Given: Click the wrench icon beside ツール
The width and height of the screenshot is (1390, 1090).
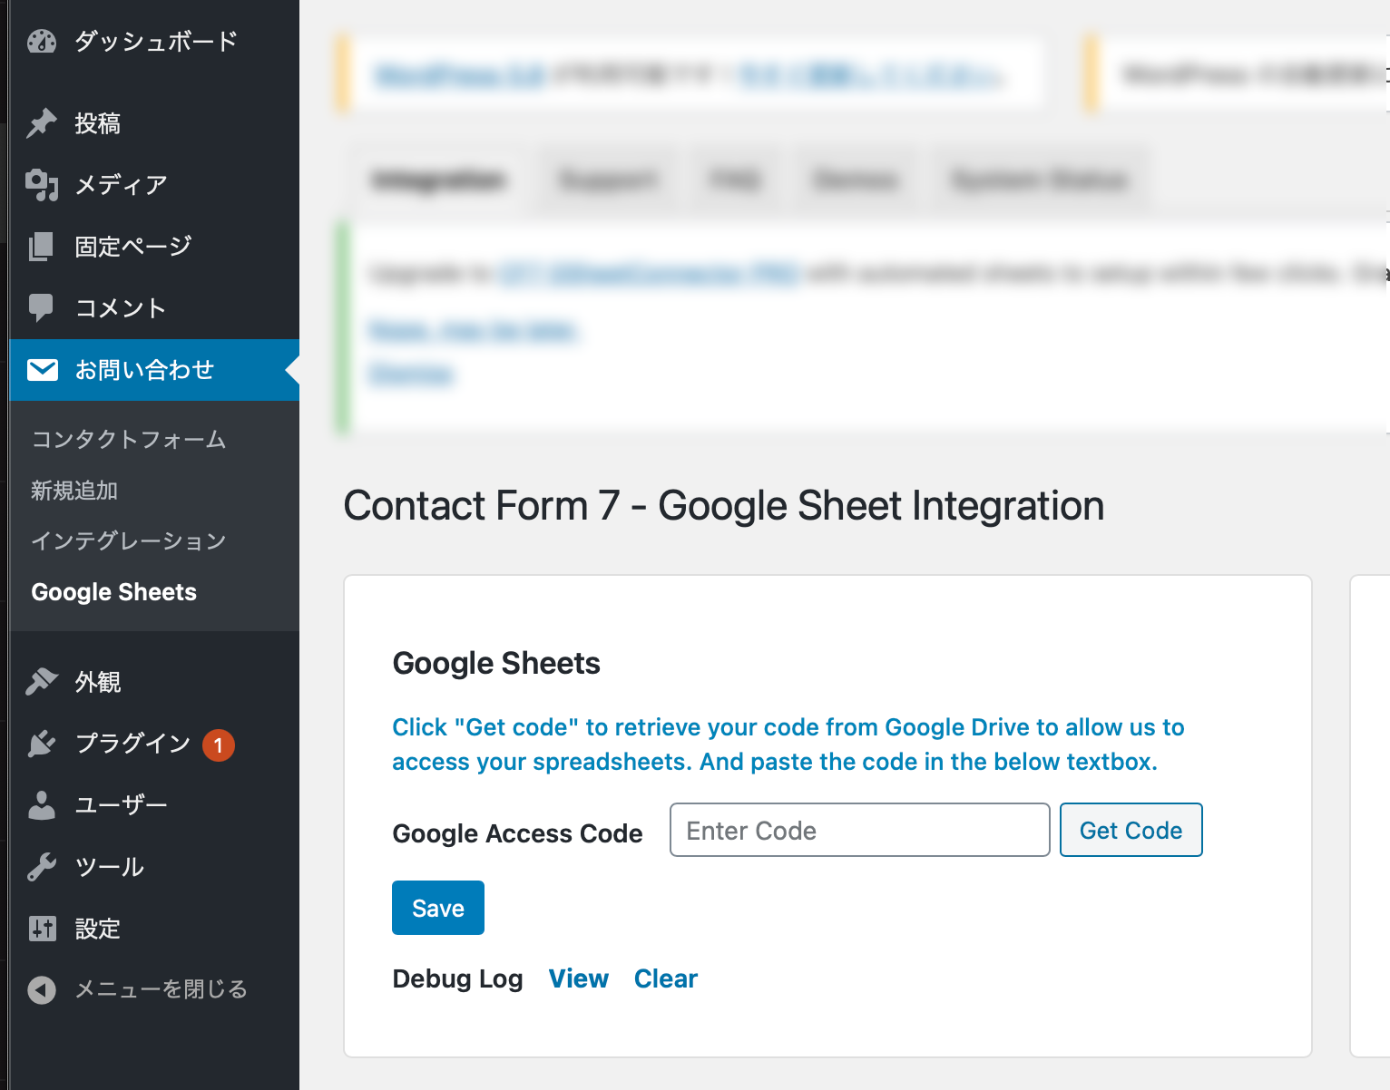Looking at the screenshot, I should click(42, 867).
